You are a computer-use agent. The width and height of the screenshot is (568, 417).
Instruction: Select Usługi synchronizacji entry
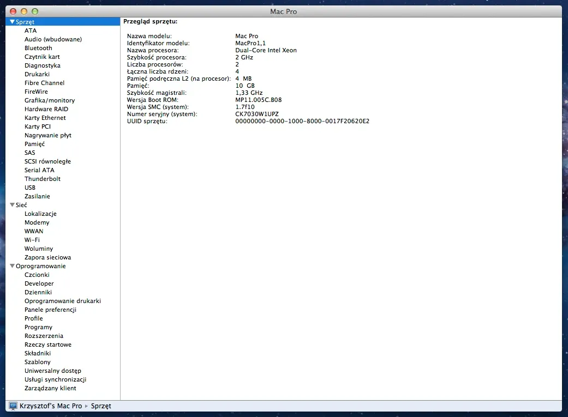[55, 380]
